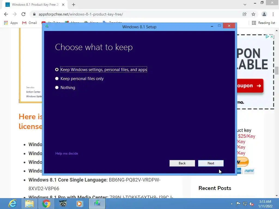
Task: Switch to Windows Setup taskbar item
Action: [97, 204]
